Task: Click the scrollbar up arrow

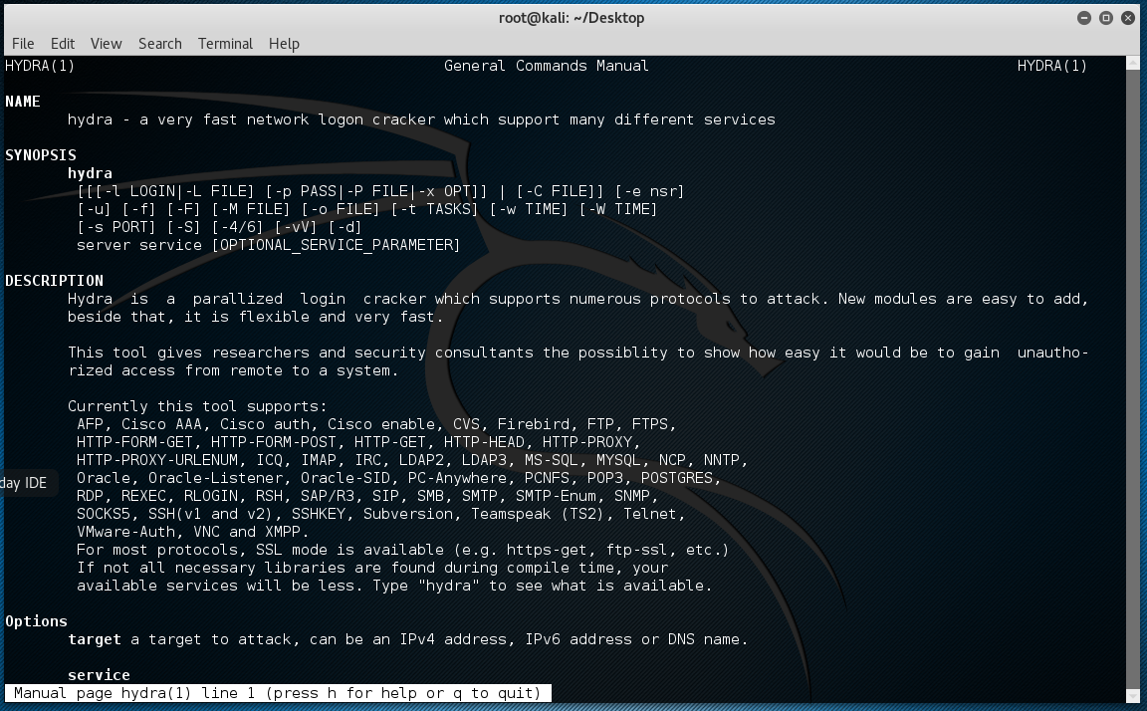Action: pos(1133,62)
